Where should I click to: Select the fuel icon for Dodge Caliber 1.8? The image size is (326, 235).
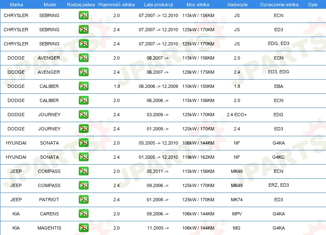[83, 86]
